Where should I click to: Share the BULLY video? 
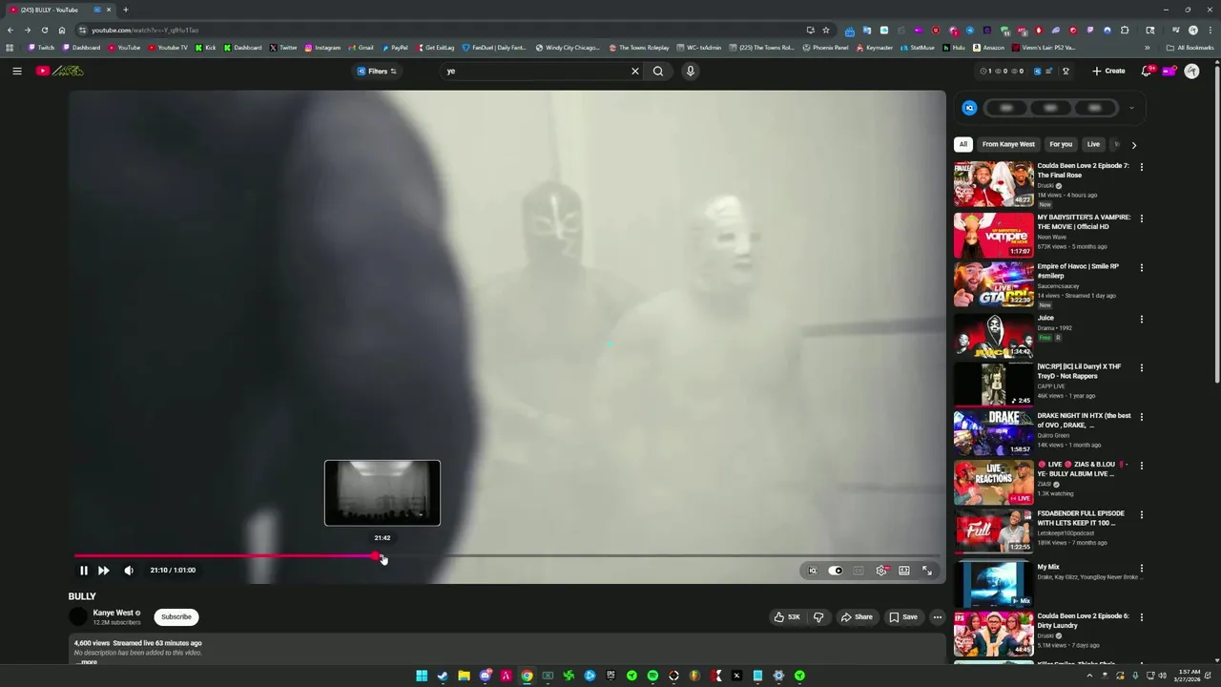(857, 617)
